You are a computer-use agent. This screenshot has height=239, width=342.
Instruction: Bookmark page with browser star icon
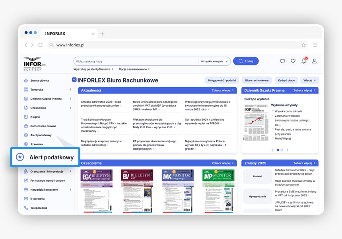[x=304, y=45]
